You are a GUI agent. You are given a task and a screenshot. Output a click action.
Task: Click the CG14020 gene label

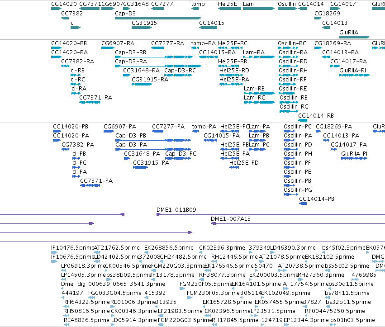click(64, 4)
